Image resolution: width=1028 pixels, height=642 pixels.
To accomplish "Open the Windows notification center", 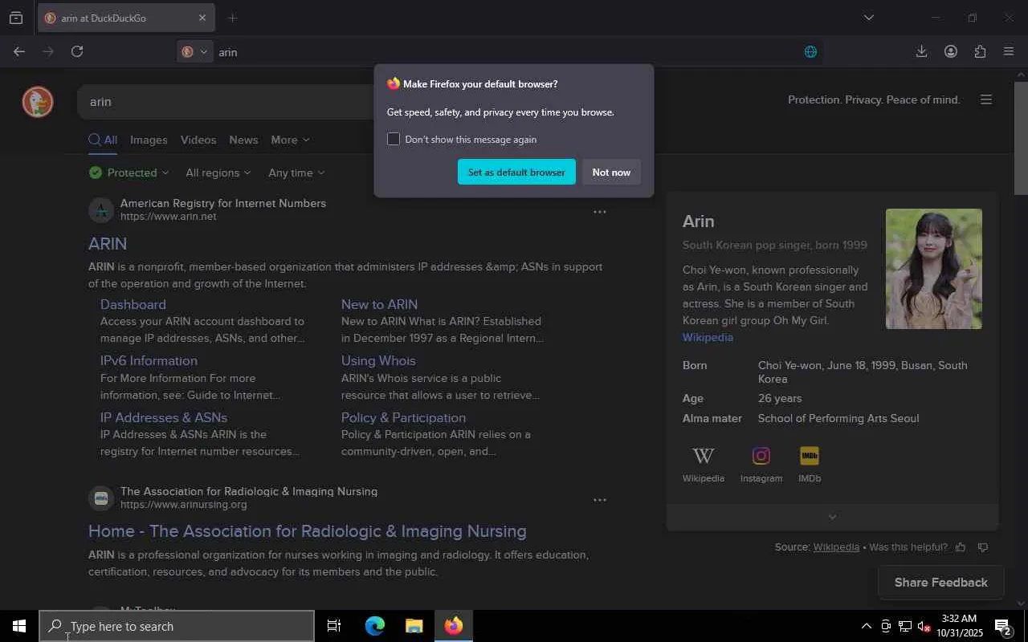I will tap(1004, 627).
